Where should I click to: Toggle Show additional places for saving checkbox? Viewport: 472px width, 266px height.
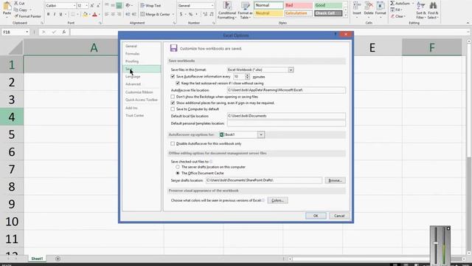(x=173, y=103)
